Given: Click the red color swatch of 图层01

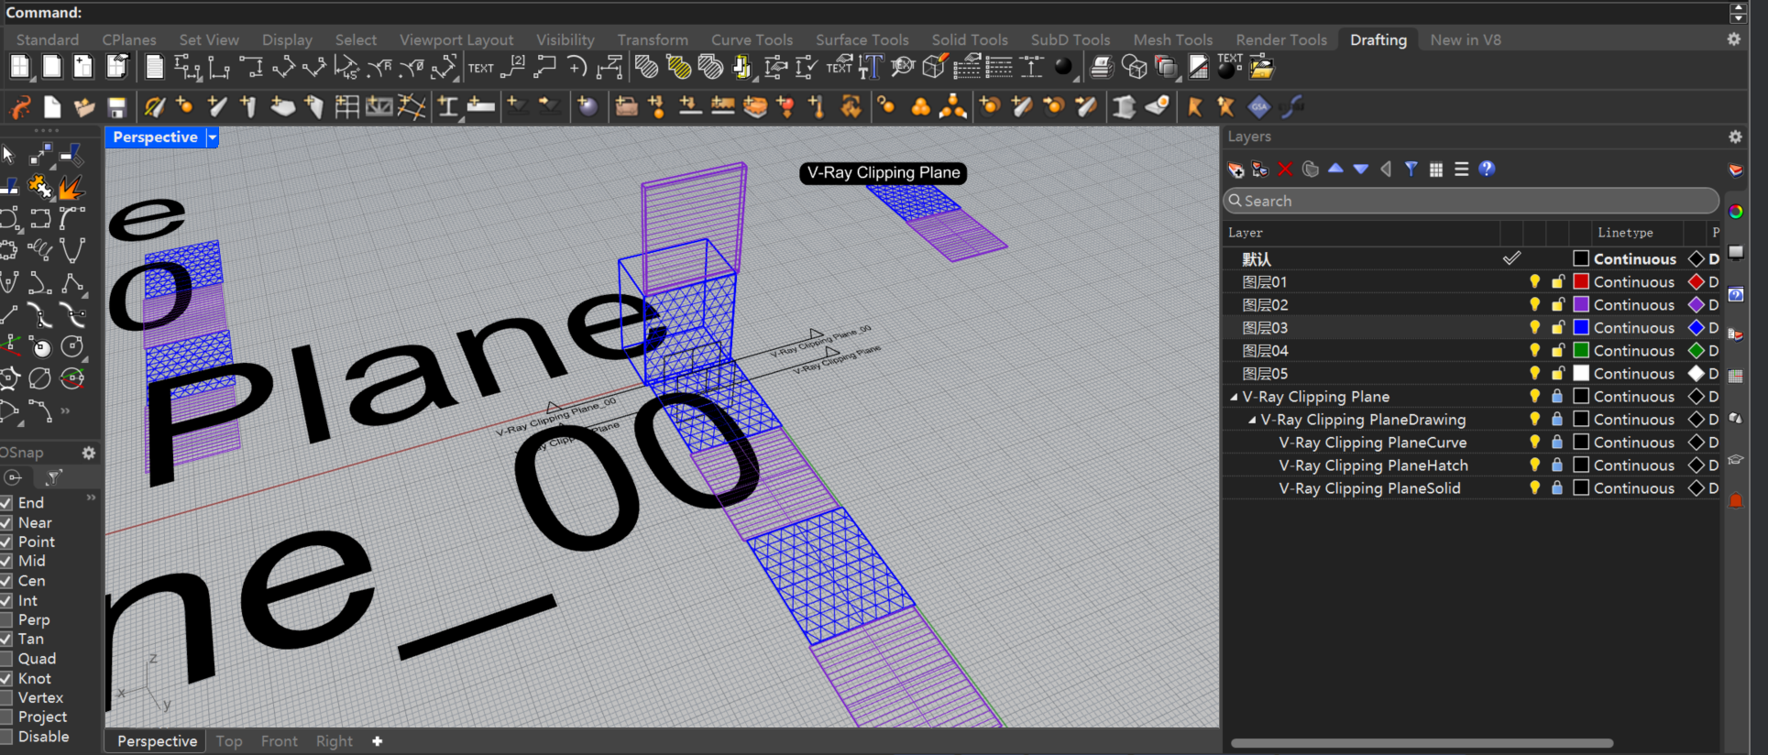Looking at the screenshot, I should click(1581, 281).
